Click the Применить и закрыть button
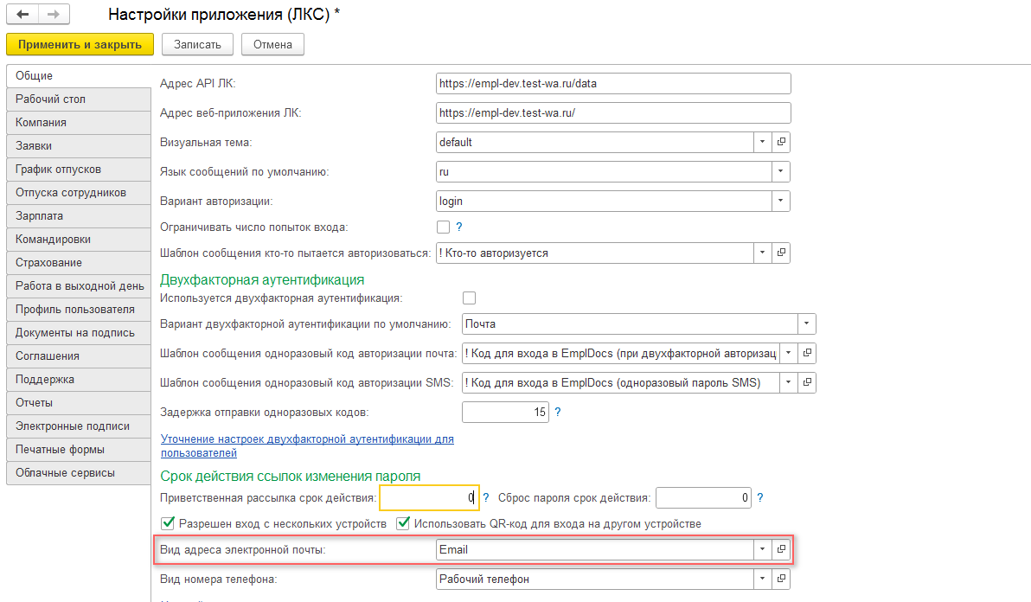The width and height of the screenshot is (1031, 602). point(80,44)
